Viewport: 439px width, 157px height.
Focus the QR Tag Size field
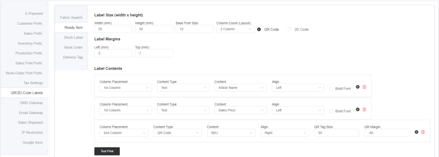point(337,133)
